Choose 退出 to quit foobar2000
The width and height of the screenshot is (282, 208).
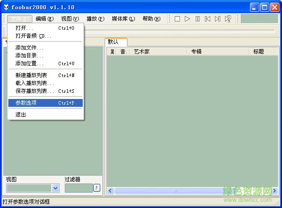(x=46, y=115)
